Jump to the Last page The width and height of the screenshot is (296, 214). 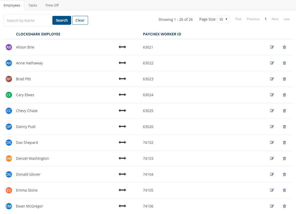[x=287, y=19]
